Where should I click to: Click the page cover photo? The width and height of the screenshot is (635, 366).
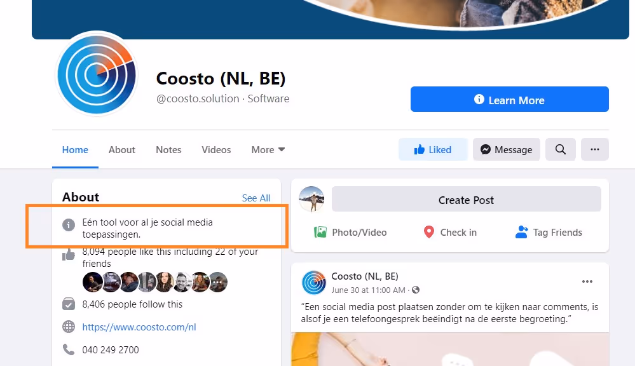click(331, 20)
